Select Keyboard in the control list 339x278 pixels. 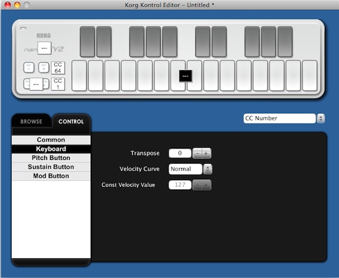pos(51,149)
